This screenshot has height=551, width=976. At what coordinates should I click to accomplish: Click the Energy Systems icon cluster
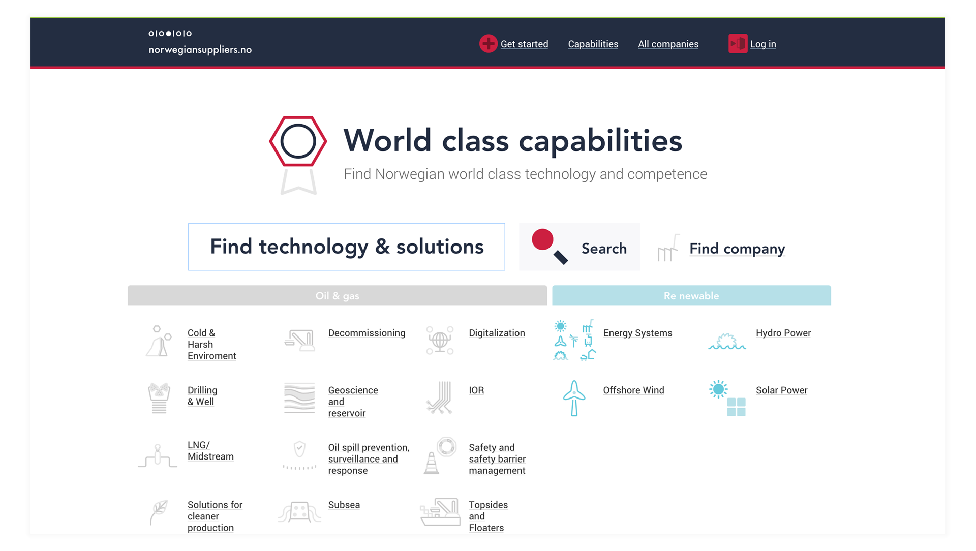pyautogui.click(x=574, y=341)
